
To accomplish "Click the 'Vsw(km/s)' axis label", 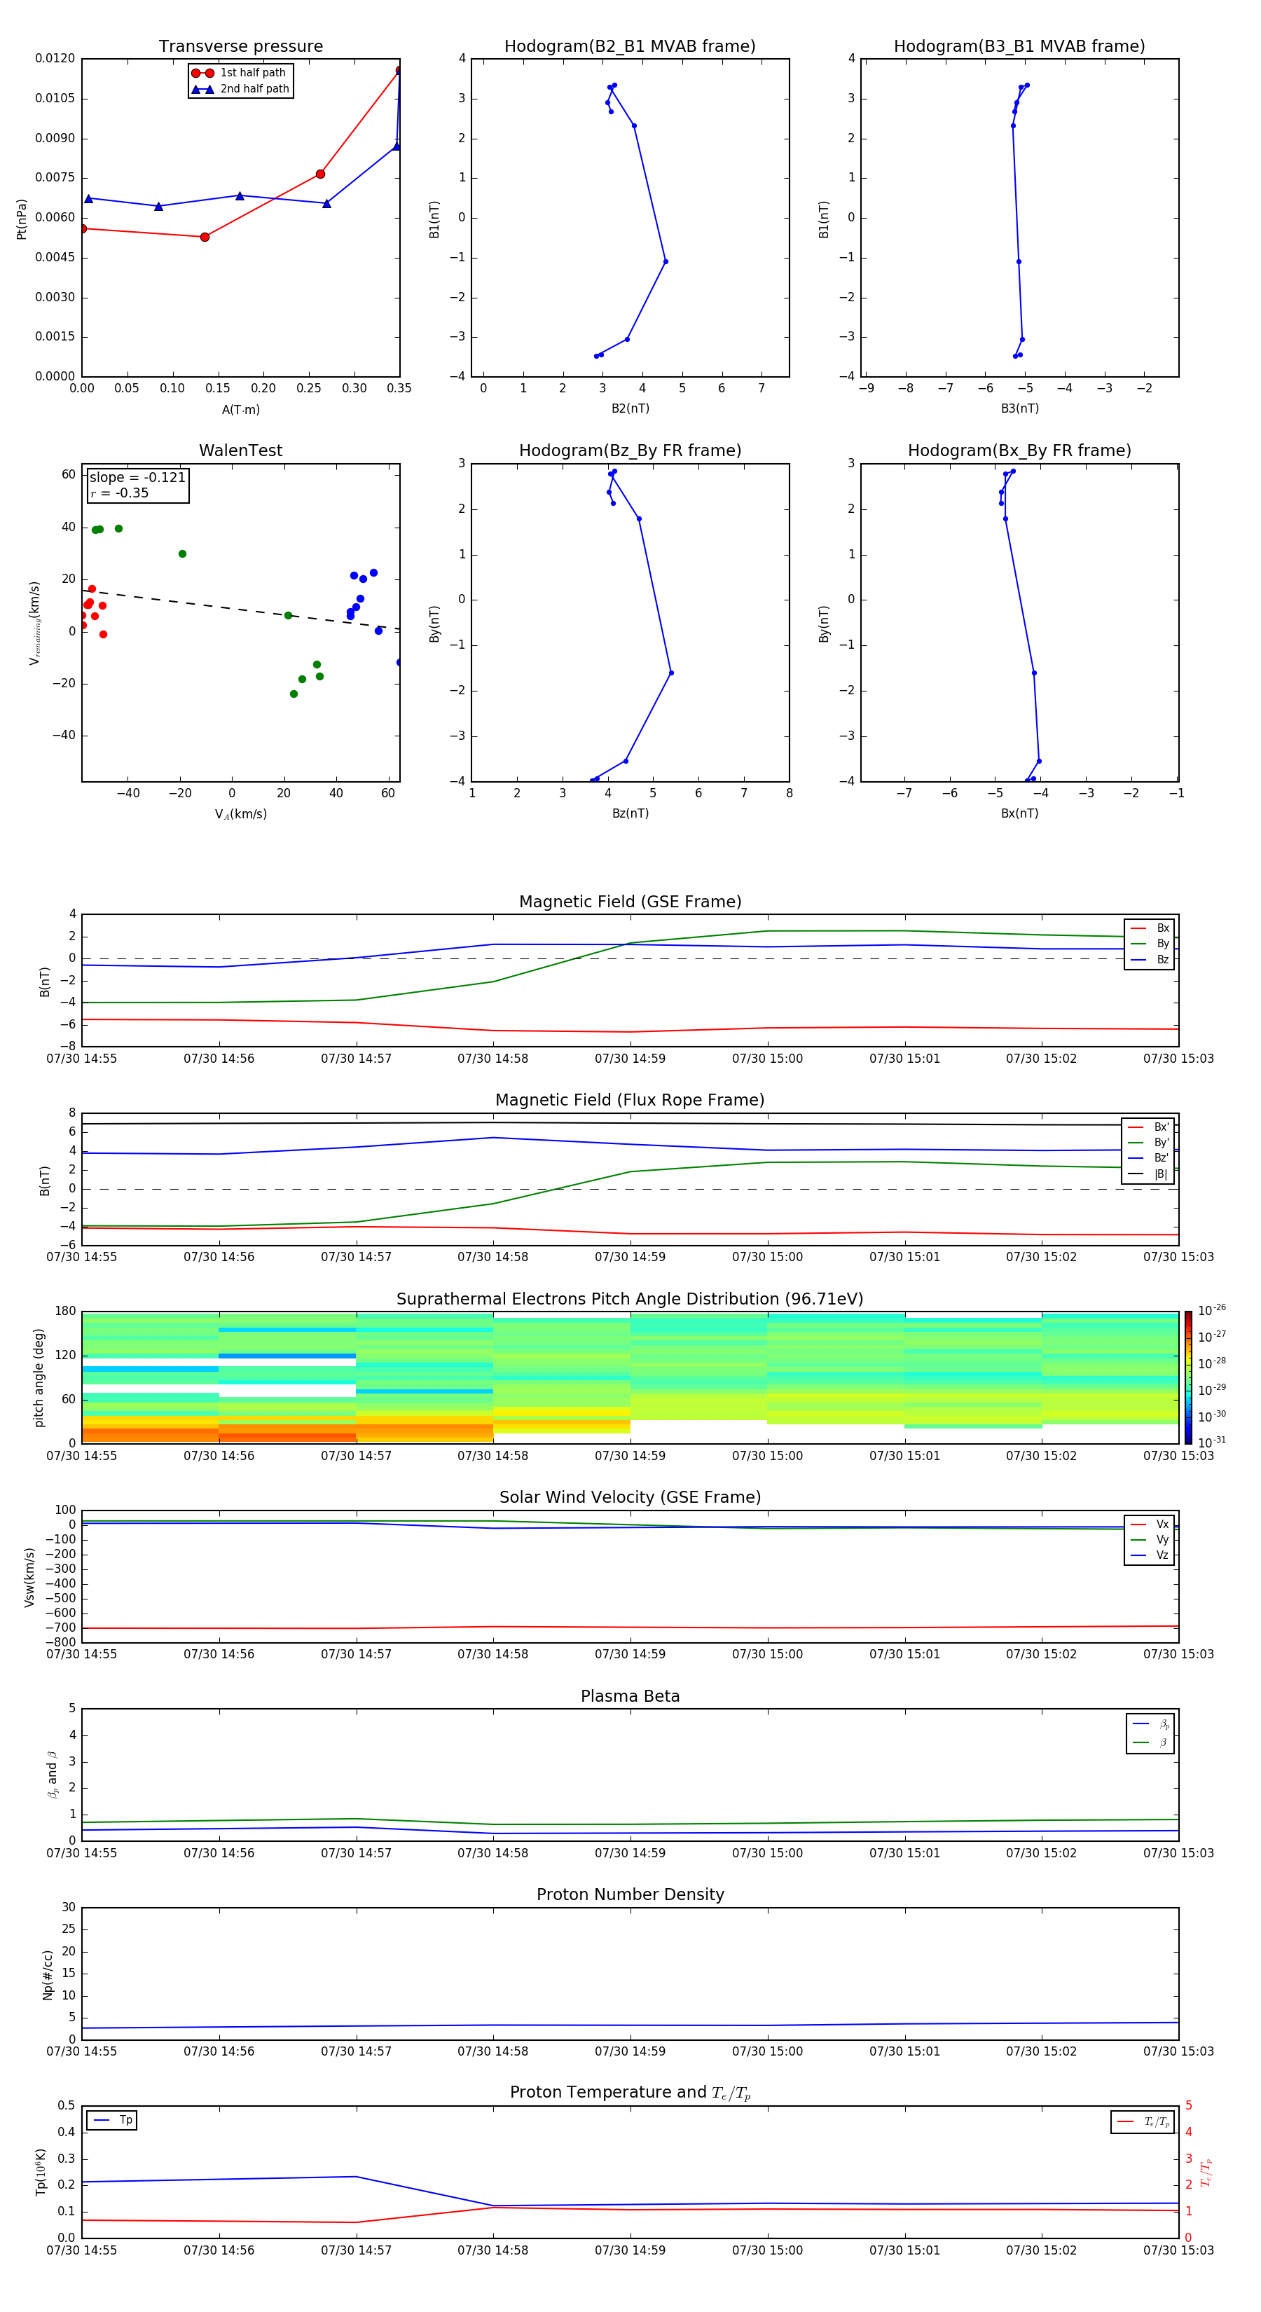I will pyautogui.click(x=29, y=1577).
